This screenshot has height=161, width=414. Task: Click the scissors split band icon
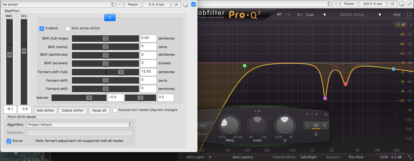pyautogui.click(x=316, y=134)
